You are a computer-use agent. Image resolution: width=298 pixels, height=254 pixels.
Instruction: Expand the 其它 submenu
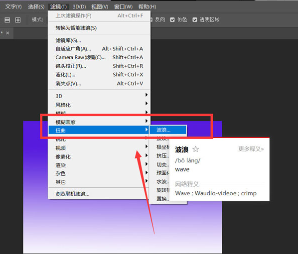pos(99,182)
